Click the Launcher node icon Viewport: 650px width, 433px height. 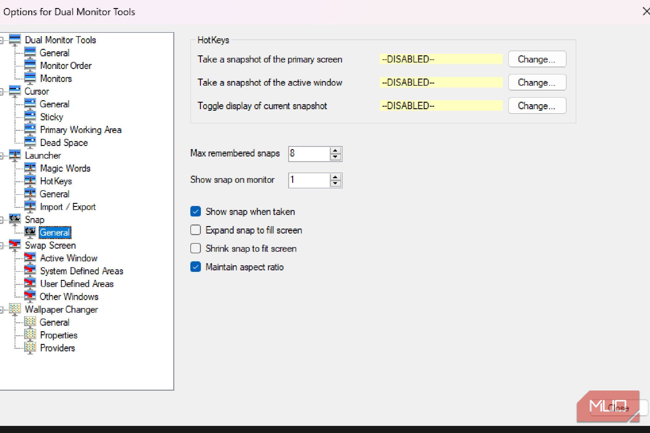pos(15,155)
